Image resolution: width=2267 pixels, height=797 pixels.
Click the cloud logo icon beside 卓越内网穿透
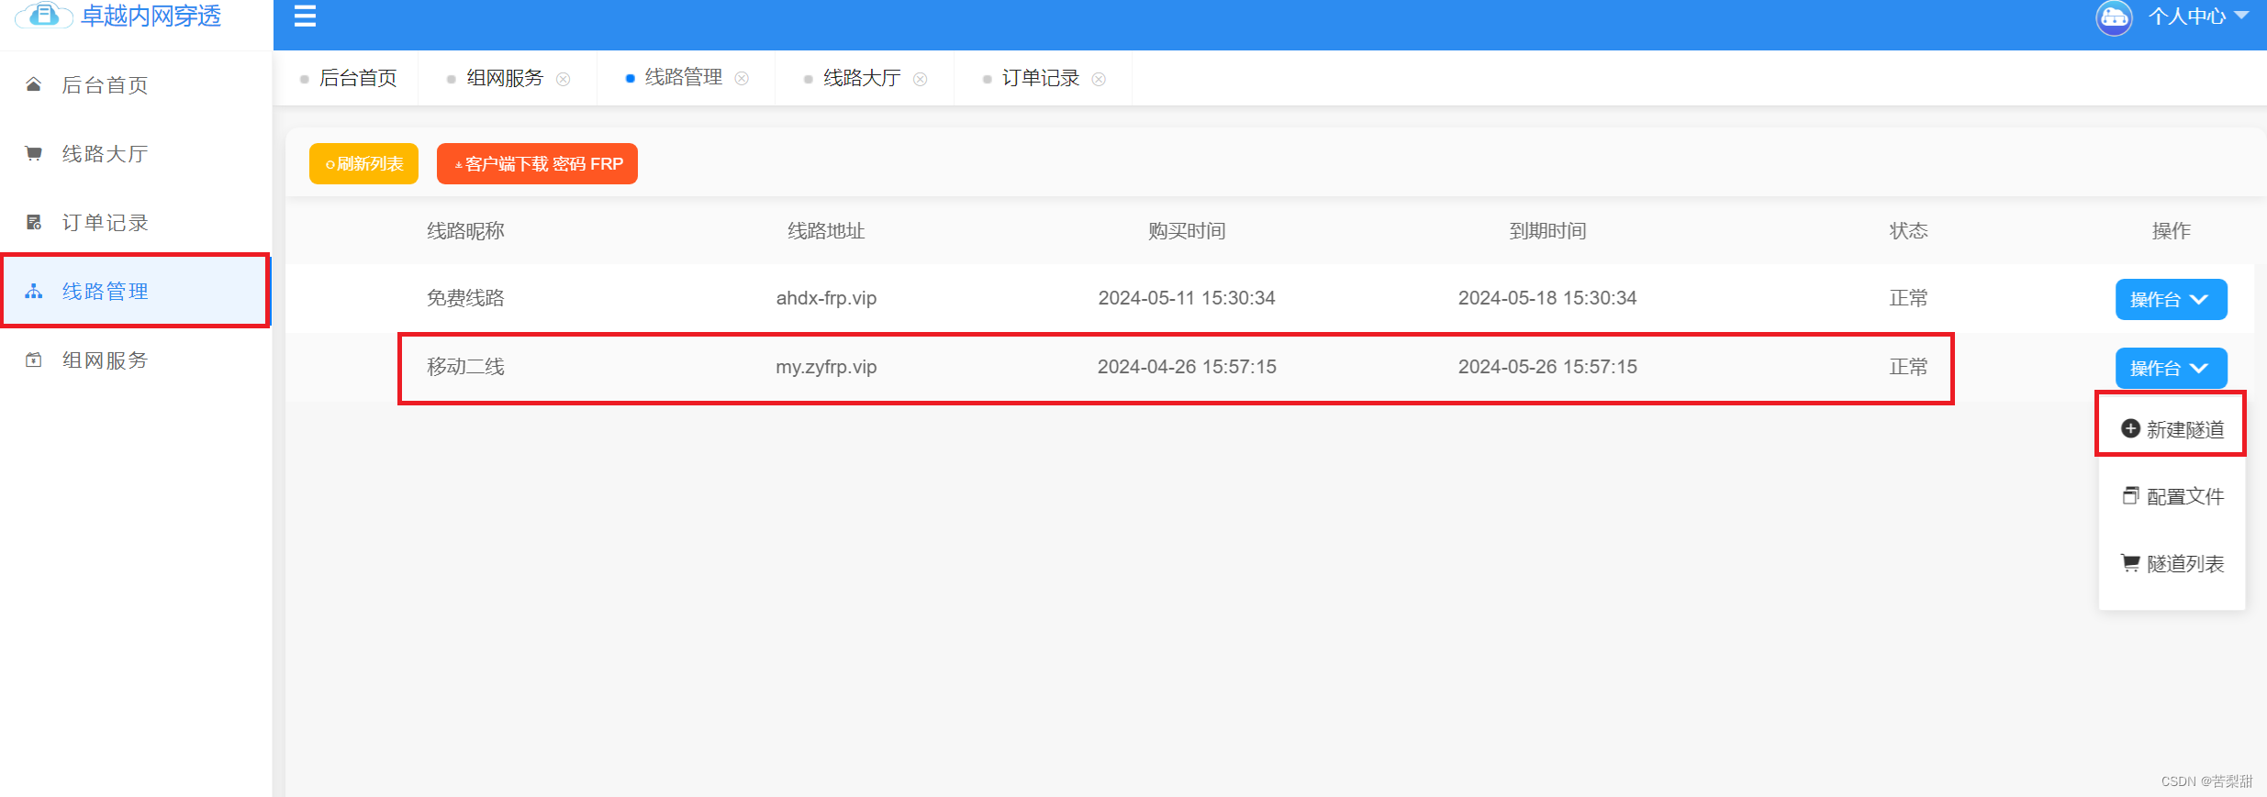[x=43, y=15]
